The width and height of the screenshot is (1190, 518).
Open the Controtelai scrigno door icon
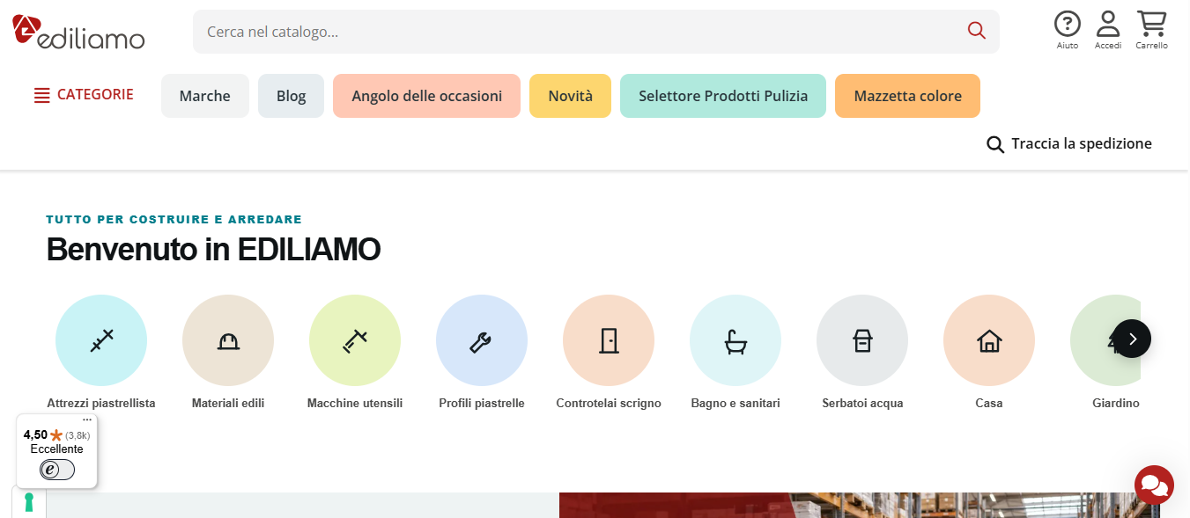click(609, 340)
